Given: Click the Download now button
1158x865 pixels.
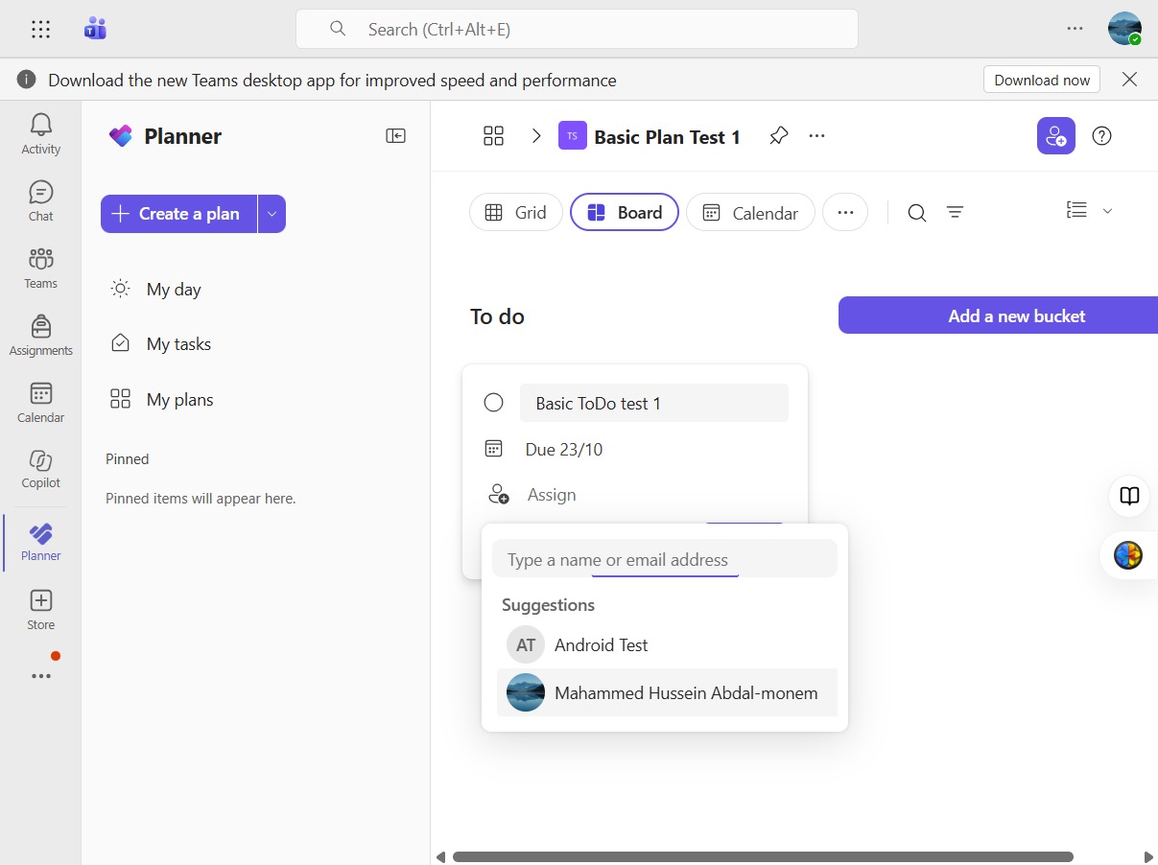Looking at the screenshot, I should 1042,80.
